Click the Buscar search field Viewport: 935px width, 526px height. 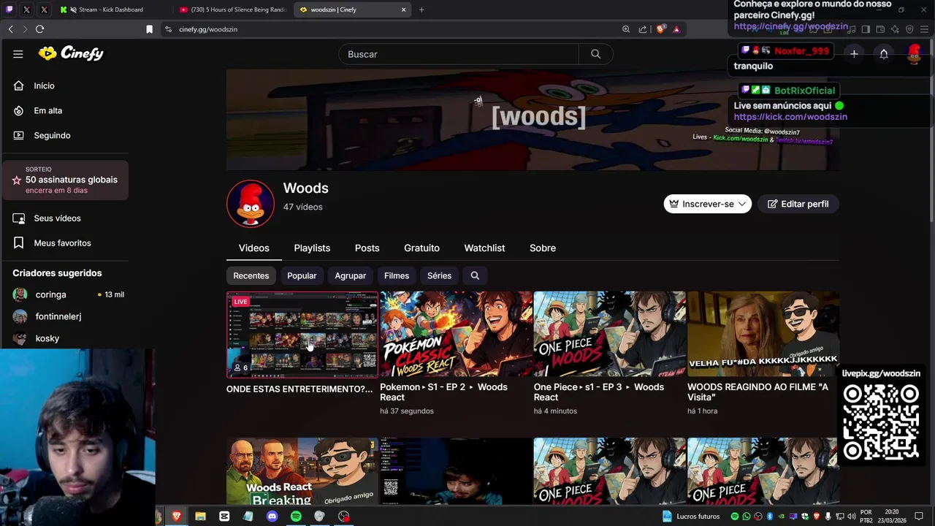tap(459, 54)
